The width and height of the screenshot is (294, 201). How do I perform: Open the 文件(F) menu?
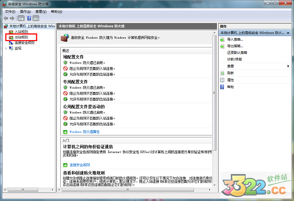(x=10, y=12)
